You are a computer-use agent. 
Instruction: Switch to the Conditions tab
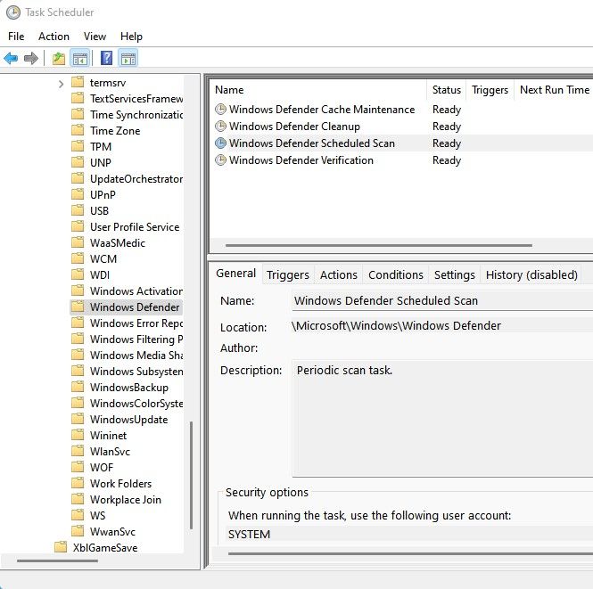pyautogui.click(x=395, y=274)
